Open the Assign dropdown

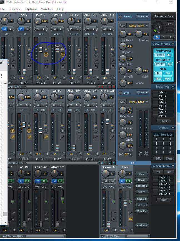[142, 225]
